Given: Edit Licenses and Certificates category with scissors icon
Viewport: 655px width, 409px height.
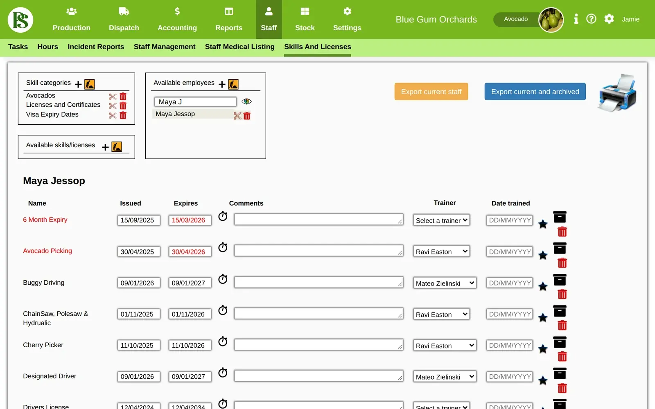Looking at the screenshot, I should pos(113,106).
